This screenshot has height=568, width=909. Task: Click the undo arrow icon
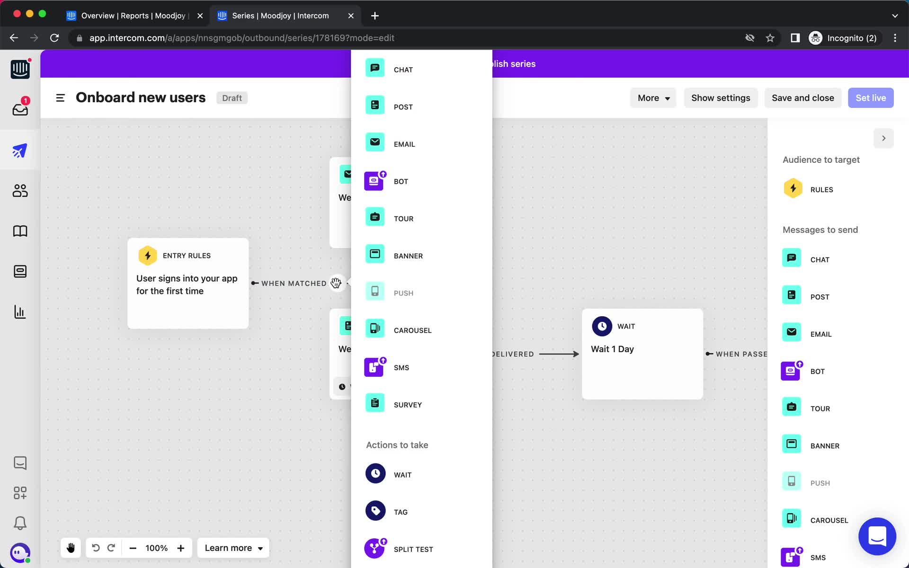click(x=96, y=548)
